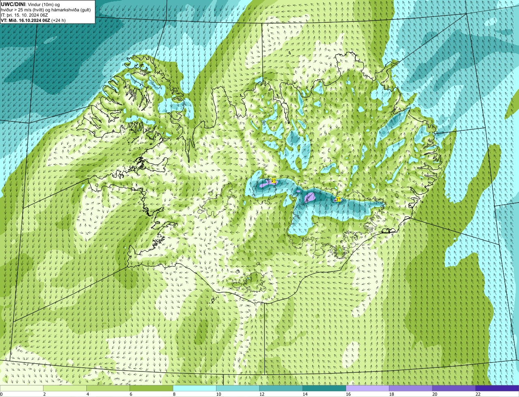The width and height of the screenshot is (519, 397).
Task: Click the "hviður > 25 m/s" description line
Action: point(46,10)
